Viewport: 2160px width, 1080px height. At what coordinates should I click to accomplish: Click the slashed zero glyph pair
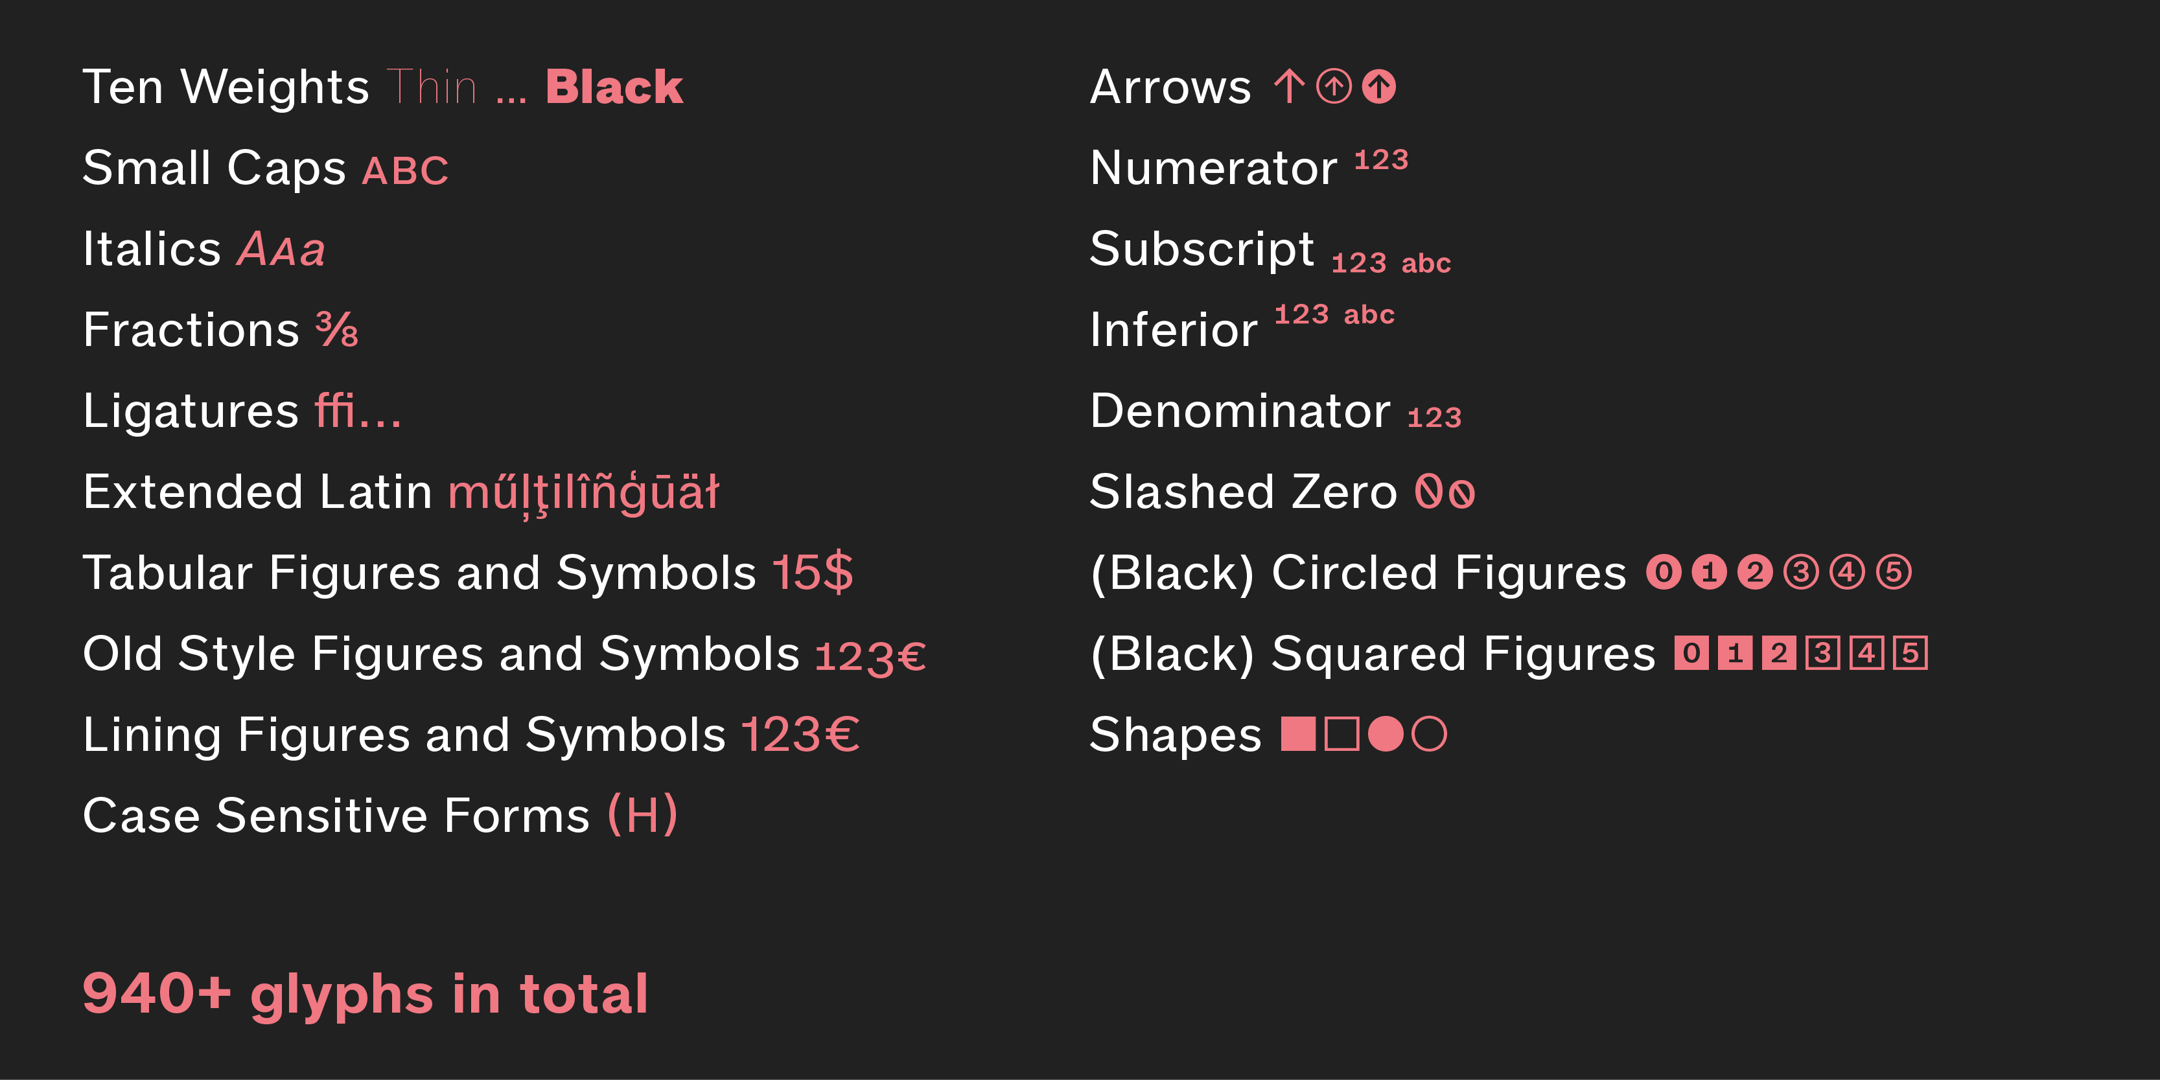[1445, 491]
